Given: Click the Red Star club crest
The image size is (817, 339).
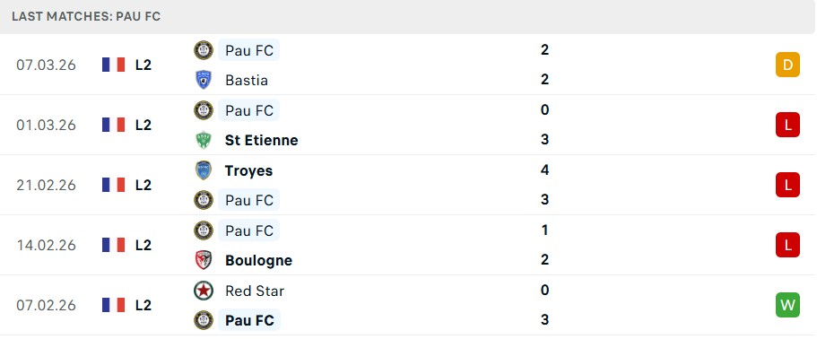Looking at the screenshot, I should pyautogui.click(x=204, y=290).
